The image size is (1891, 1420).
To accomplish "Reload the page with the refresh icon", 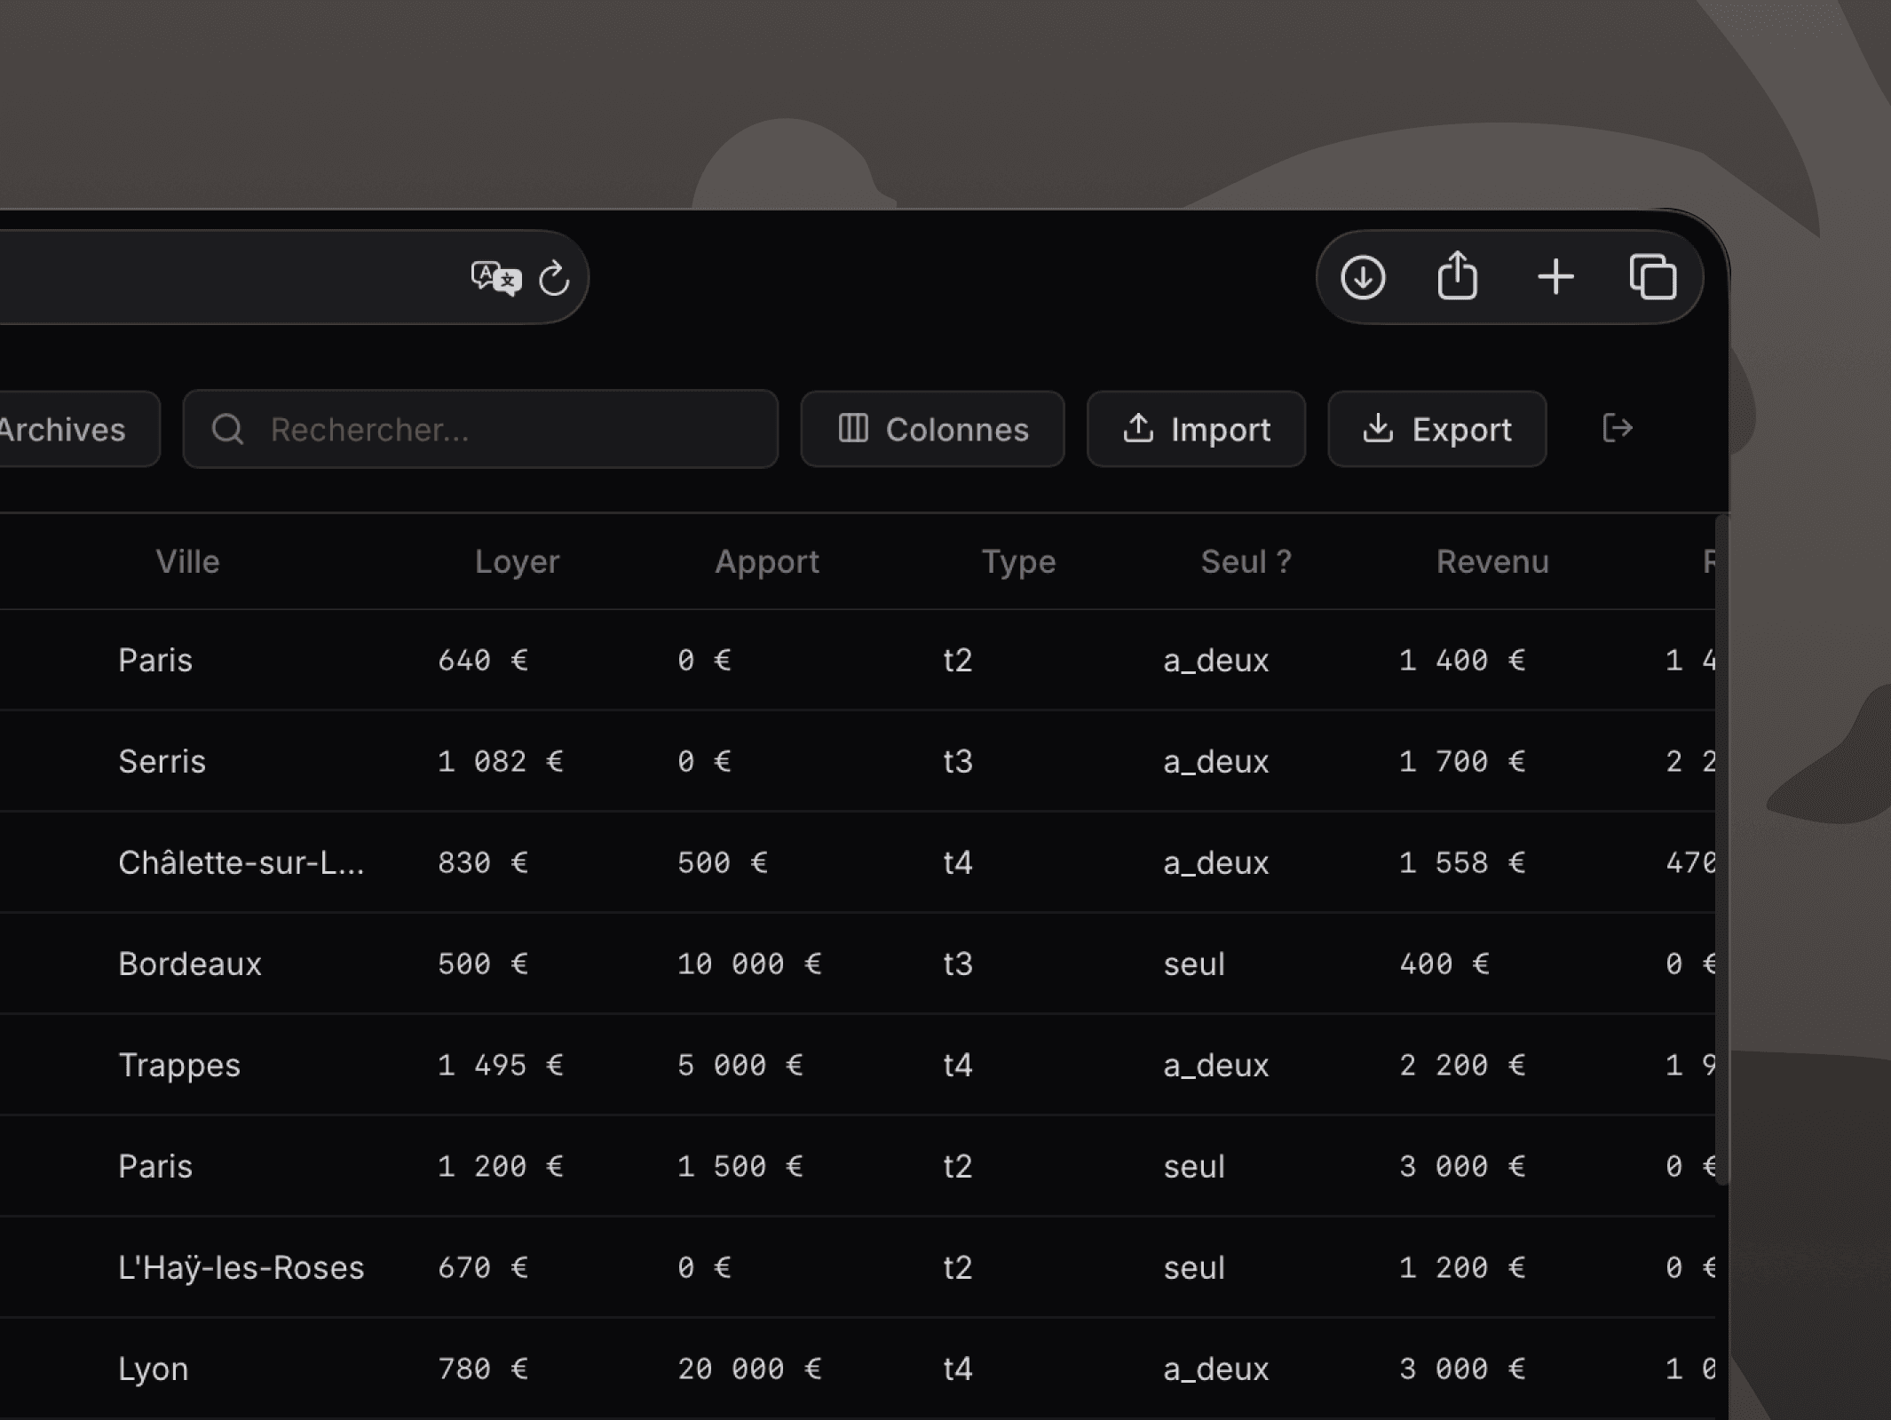I will [554, 278].
